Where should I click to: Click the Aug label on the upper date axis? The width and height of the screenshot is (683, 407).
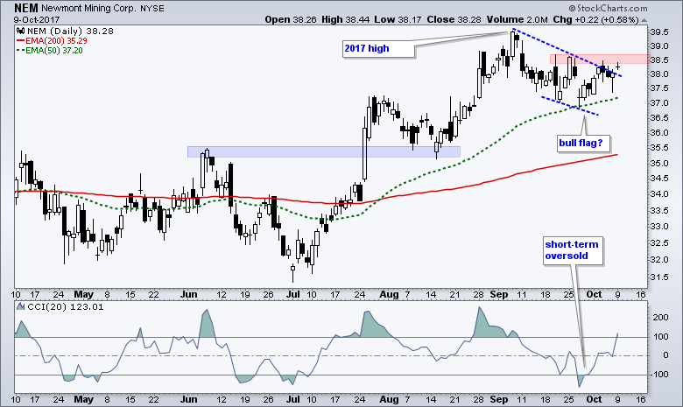click(389, 295)
